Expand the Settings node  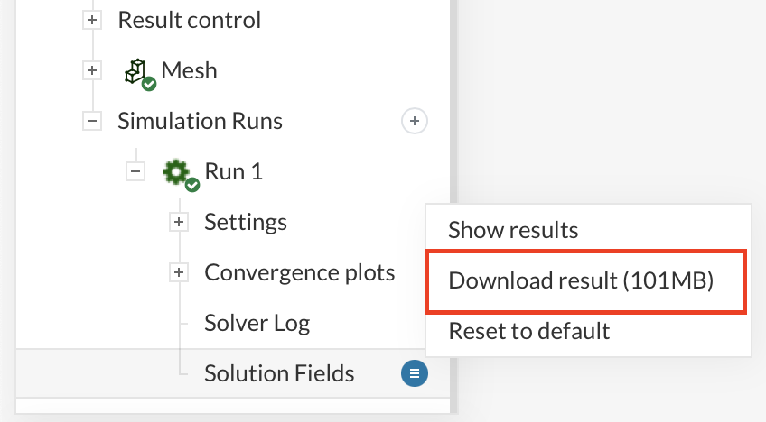point(179,222)
